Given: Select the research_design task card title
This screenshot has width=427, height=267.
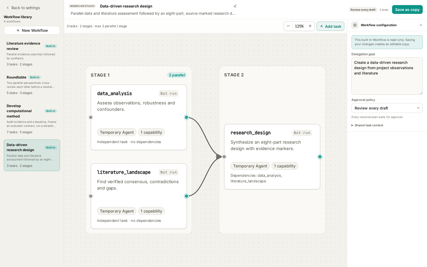Looking at the screenshot, I should [251, 133].
